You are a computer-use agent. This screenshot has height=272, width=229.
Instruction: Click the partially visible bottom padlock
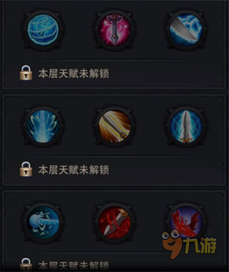point(26,265)
